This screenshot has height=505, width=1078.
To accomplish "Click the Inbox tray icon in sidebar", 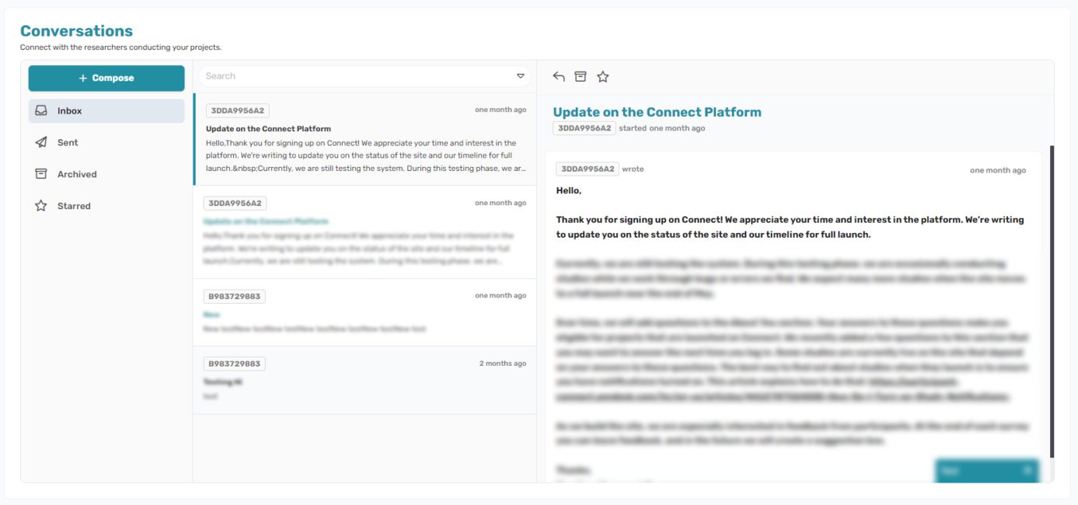I will (41, 111).
